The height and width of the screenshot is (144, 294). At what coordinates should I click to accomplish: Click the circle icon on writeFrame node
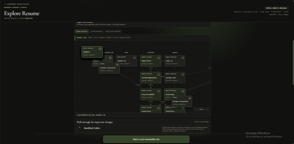tap(183, 91)
